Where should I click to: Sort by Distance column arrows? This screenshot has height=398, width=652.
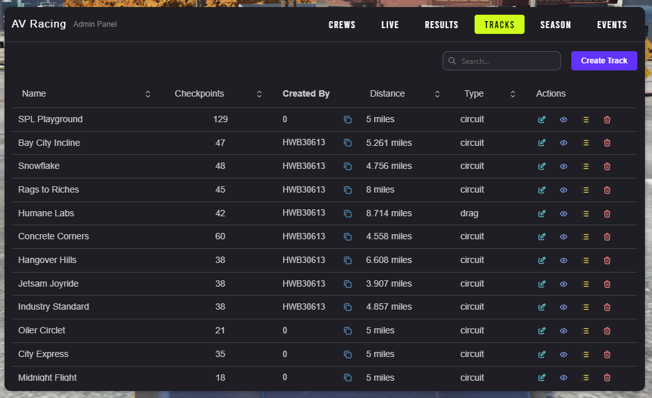point(437,94)
